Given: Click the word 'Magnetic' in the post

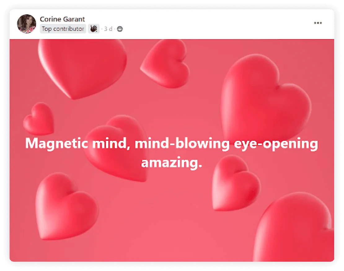Looking at the screenshot, I should coord(57,144).
